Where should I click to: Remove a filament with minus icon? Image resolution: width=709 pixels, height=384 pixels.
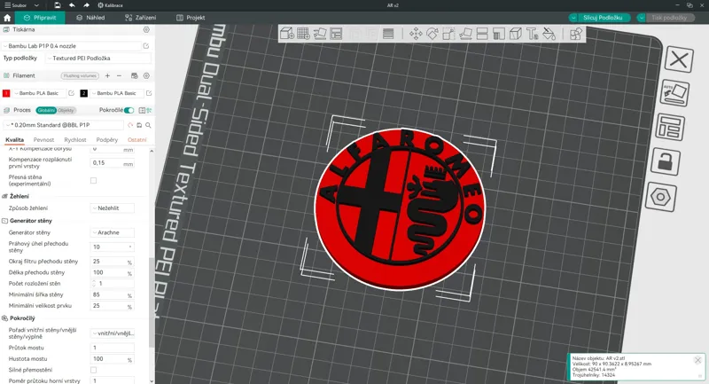[x=119, y=75]
